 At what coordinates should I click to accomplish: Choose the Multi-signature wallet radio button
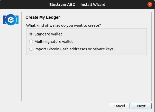(x=31, y=41)
